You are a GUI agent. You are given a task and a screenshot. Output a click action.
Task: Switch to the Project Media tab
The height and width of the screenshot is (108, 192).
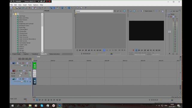16,54
